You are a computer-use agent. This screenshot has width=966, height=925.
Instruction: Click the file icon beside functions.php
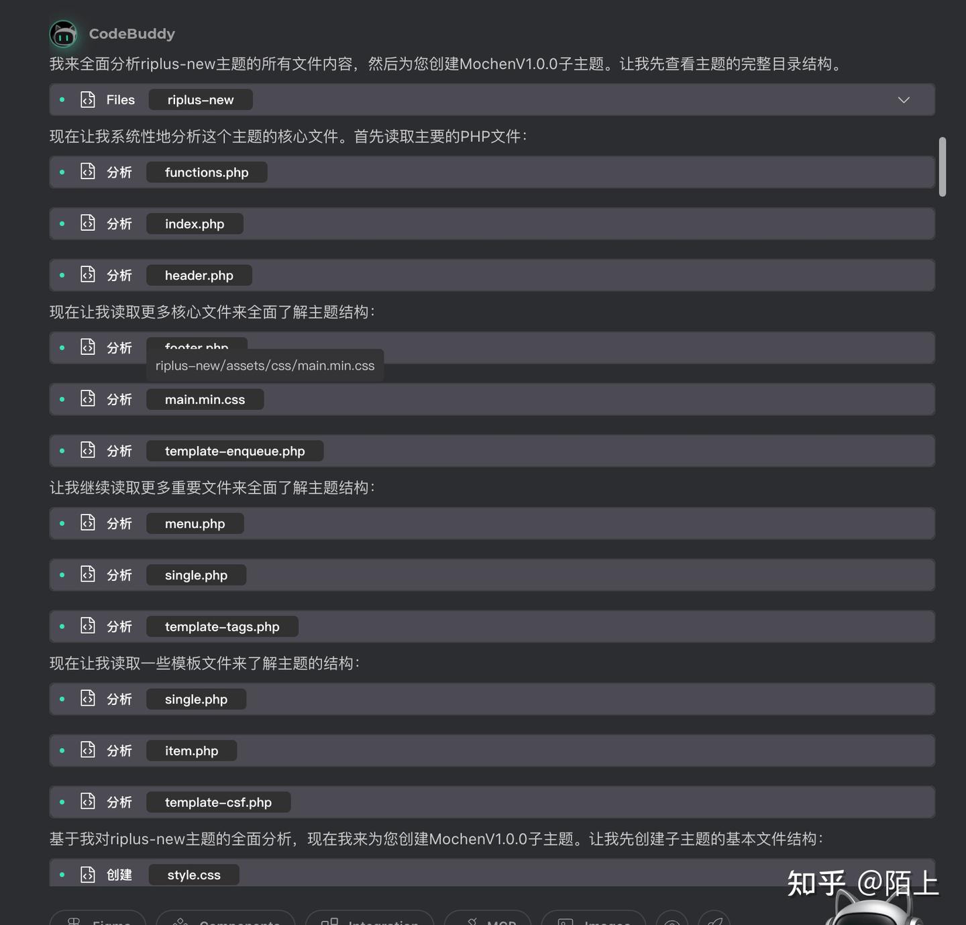(x=88, y=172)
